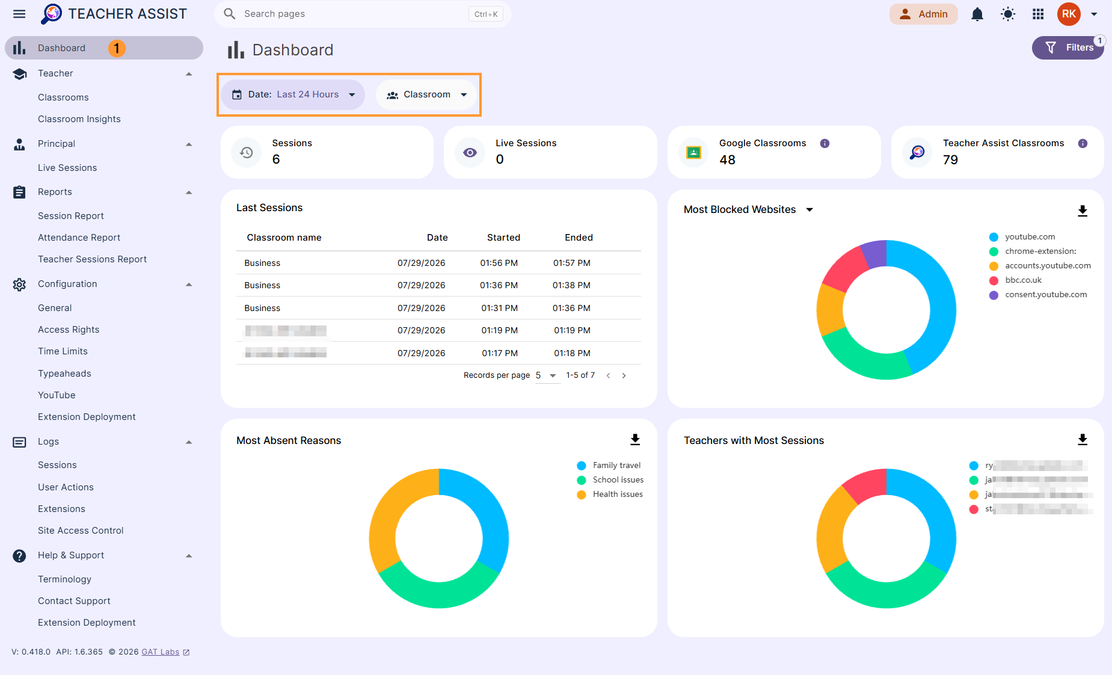Viewport: 1112px width, 675px height.
Task: Open the Classroom filter dropdown
Action: click(426, 94)
